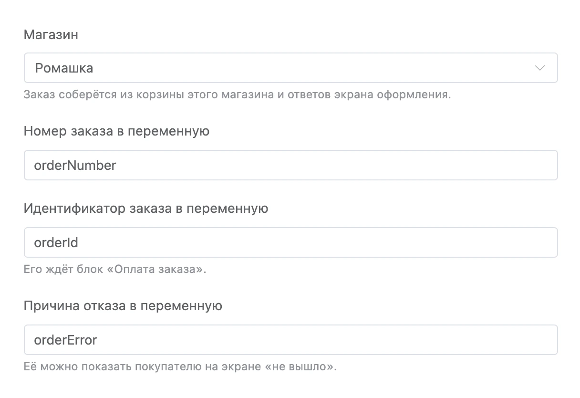Image resolution: width=580 pixels, height=398 pixels.
Task: Focus the orderError input field
Action: click(x=290, y=340)
